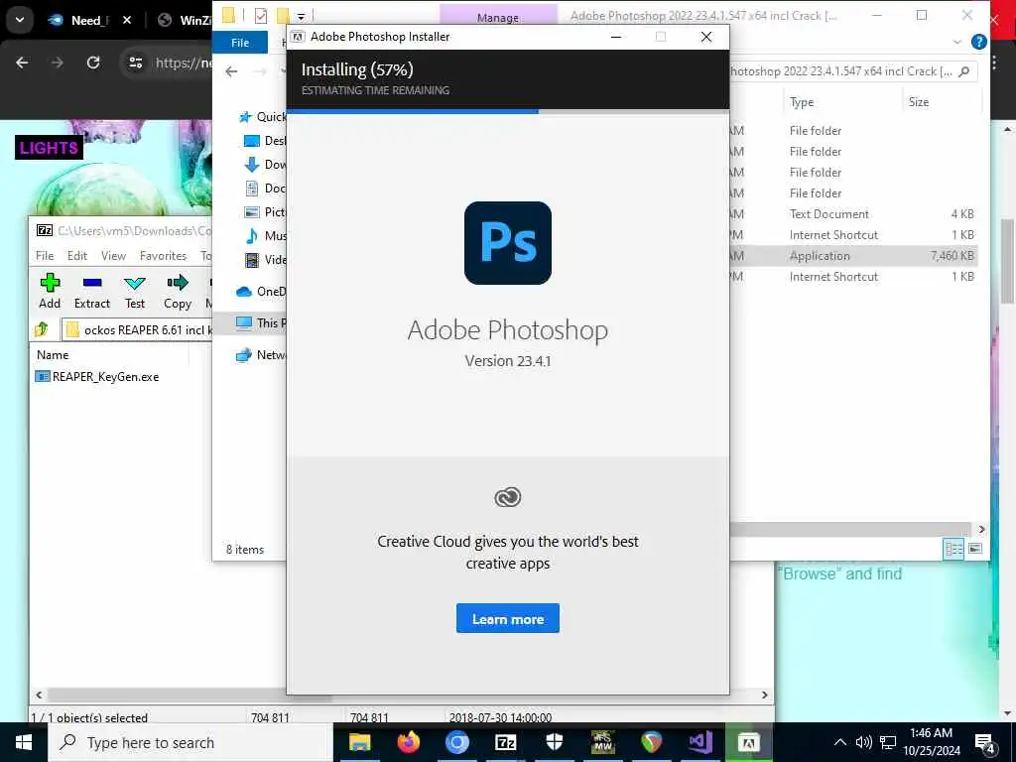Image resolution: width=1016 pixels, height=762 pixels.
Task: Open Explorer help question mark icon
Action: 979,42
